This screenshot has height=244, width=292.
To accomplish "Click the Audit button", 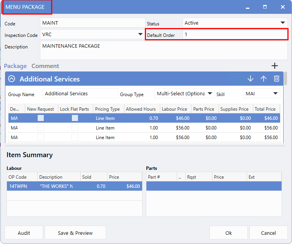I will (24, 233).
